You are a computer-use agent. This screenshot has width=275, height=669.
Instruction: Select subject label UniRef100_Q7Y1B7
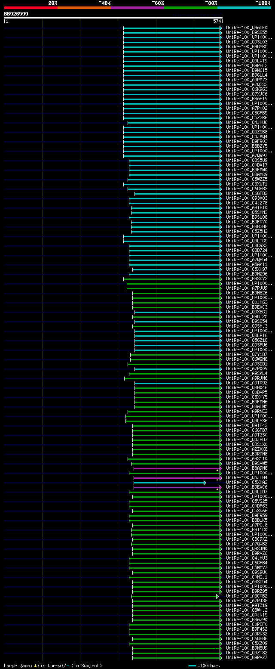coord(247,355)
